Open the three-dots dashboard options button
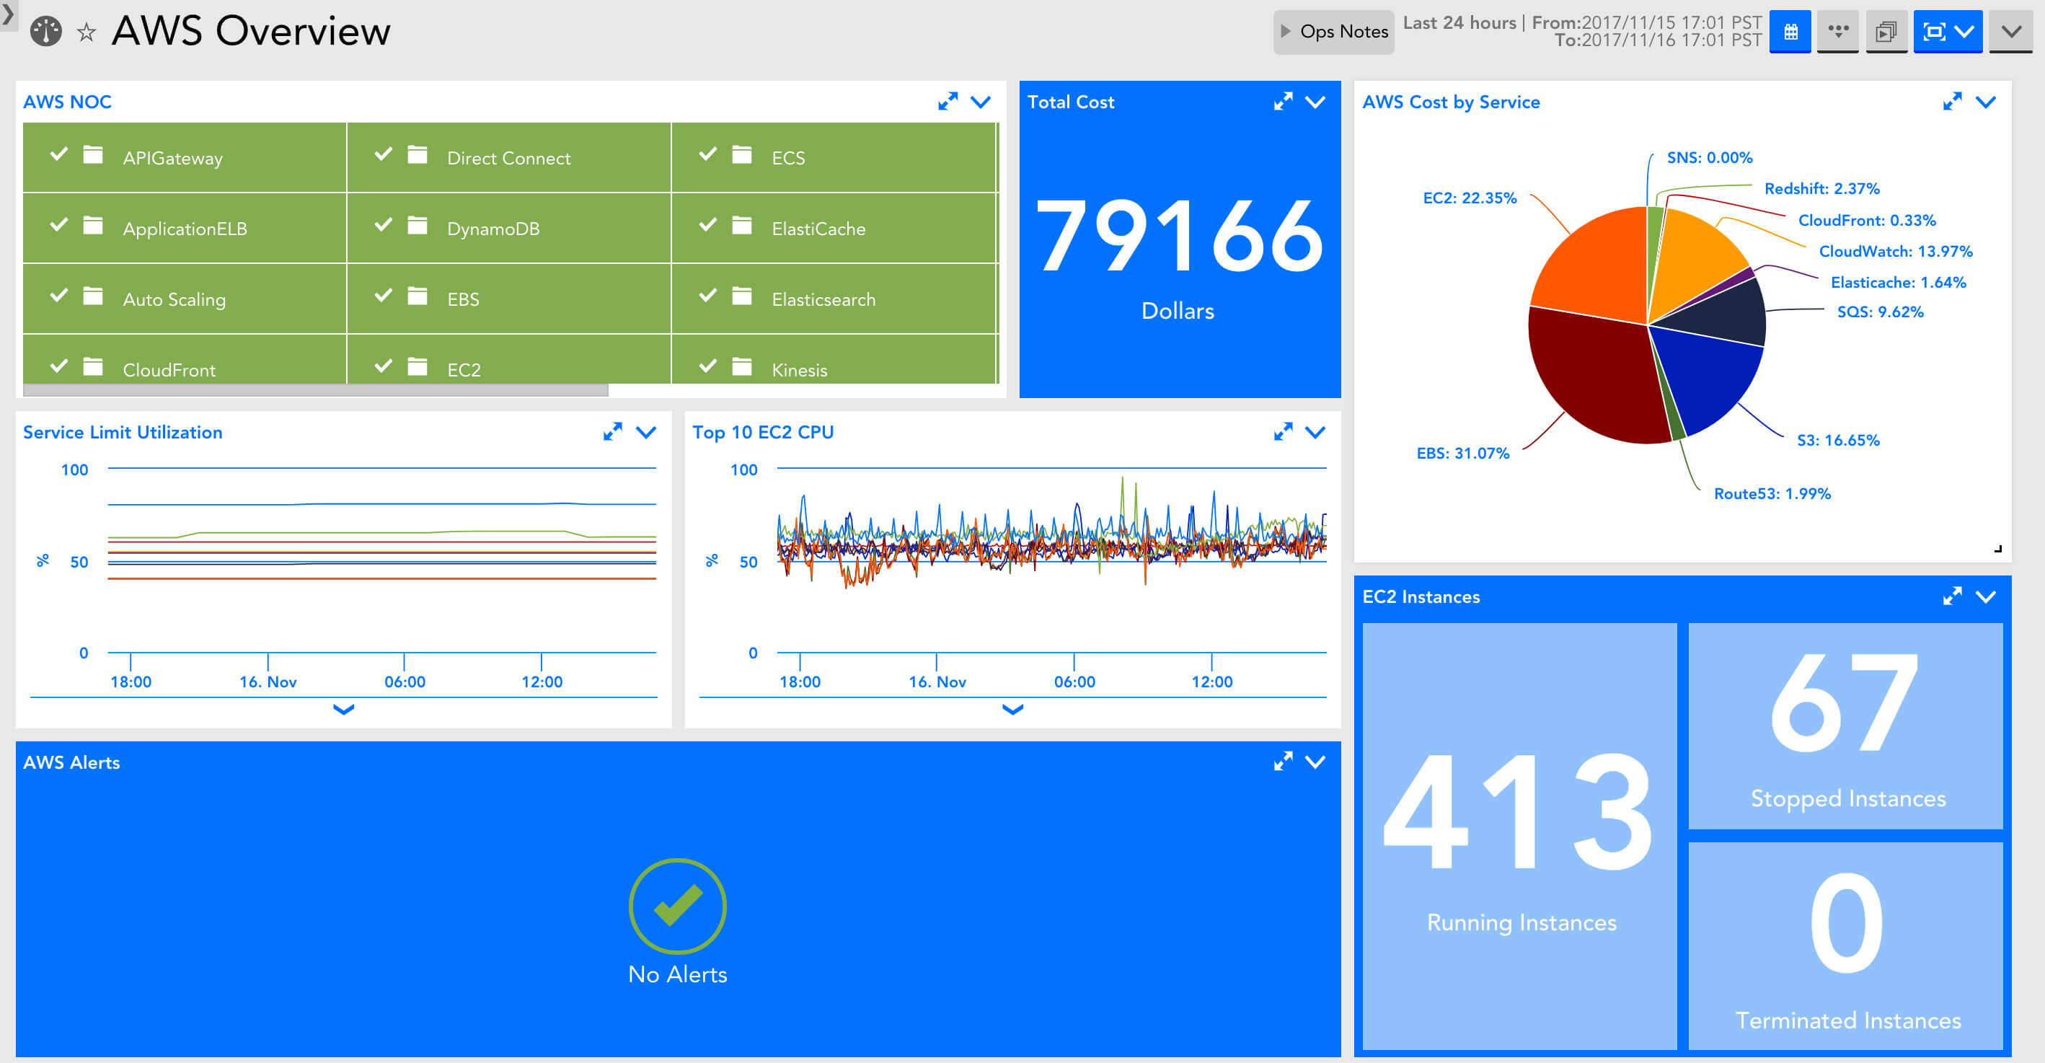 coord(1838,32)
